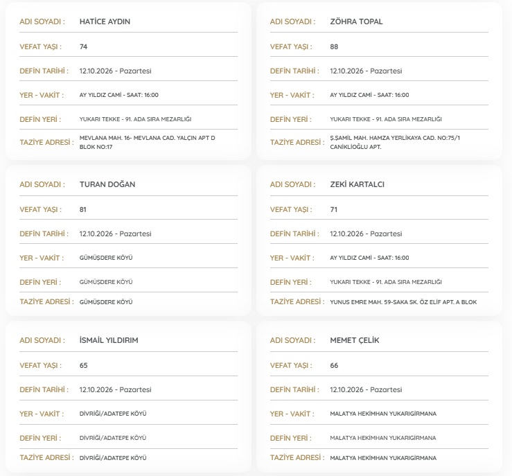Click Zöhra Topal's death age 88

[334, 46]
